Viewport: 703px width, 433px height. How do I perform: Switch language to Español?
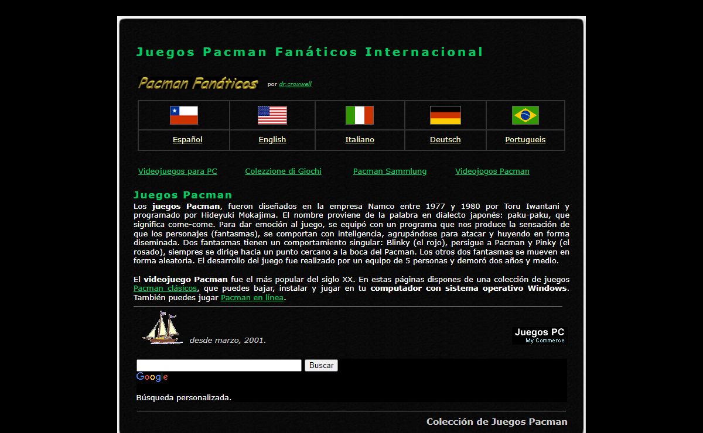pyautogui.click(x=187, y=140)
